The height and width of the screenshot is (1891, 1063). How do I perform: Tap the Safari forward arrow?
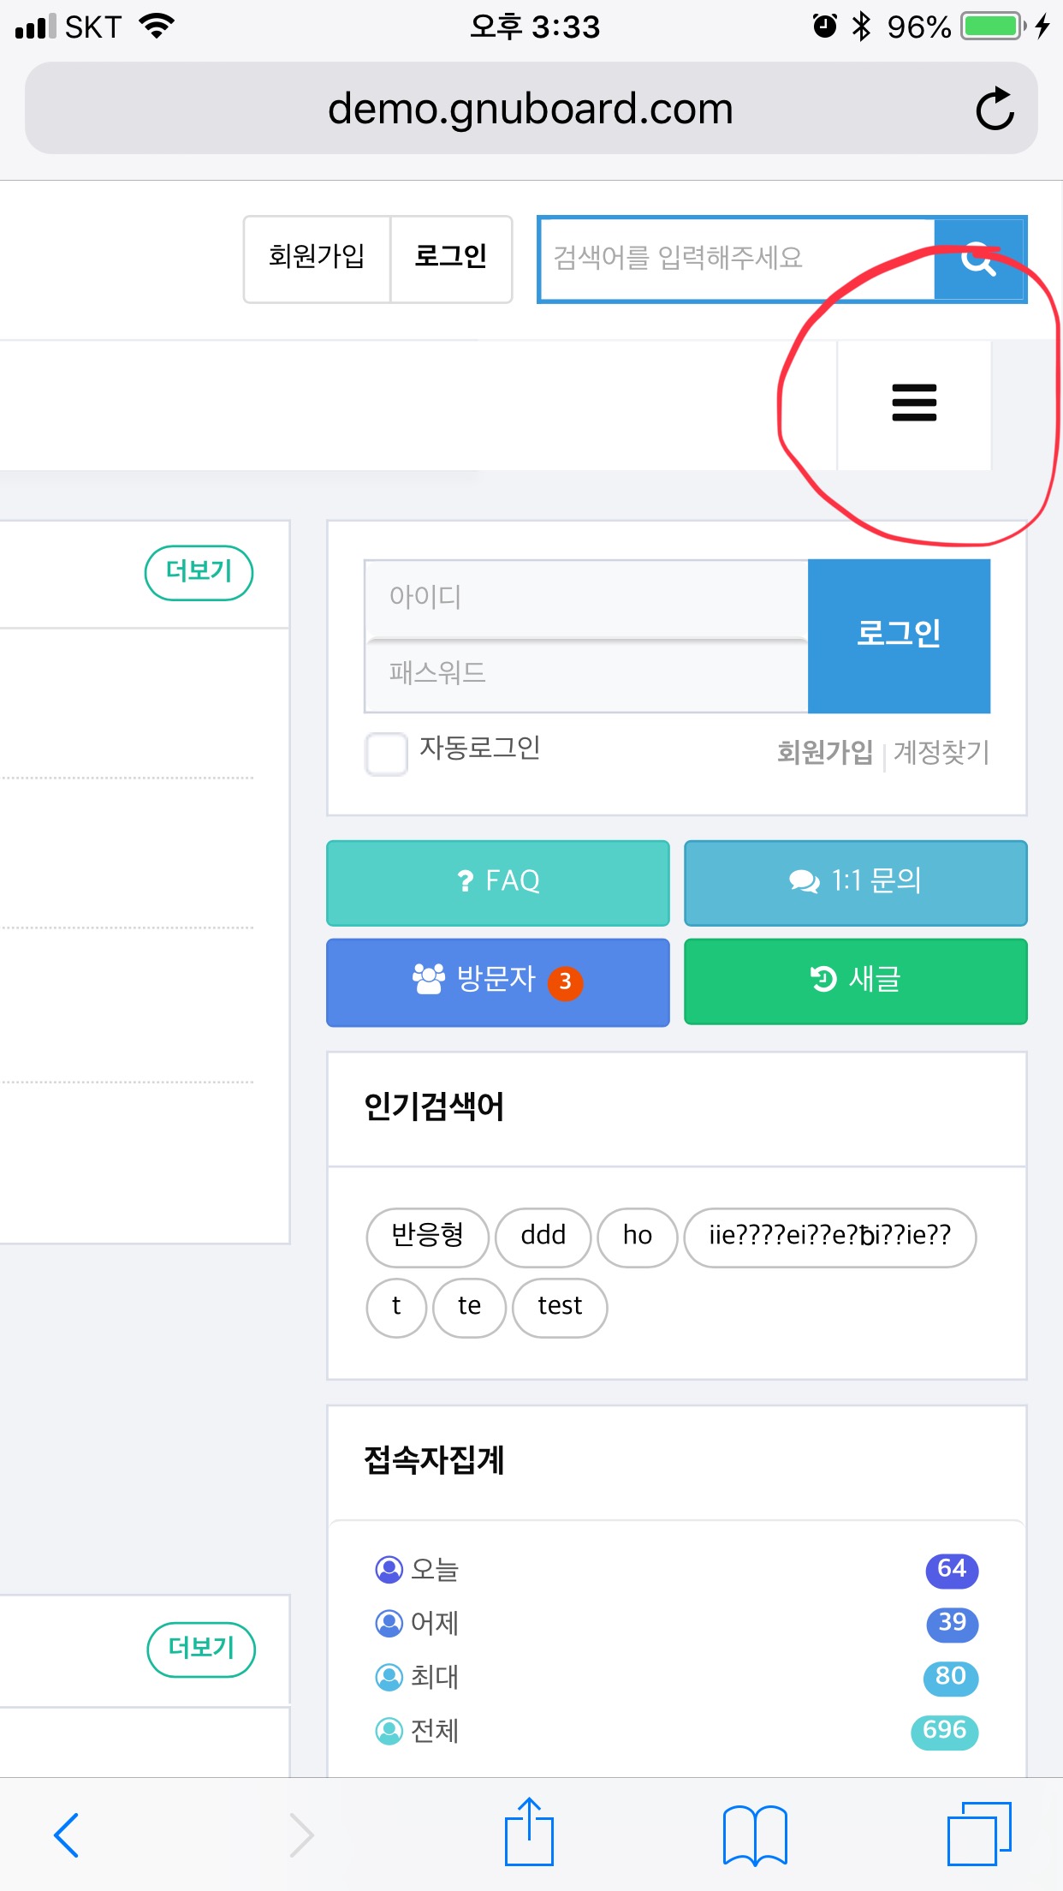[x=300, y=1834]
